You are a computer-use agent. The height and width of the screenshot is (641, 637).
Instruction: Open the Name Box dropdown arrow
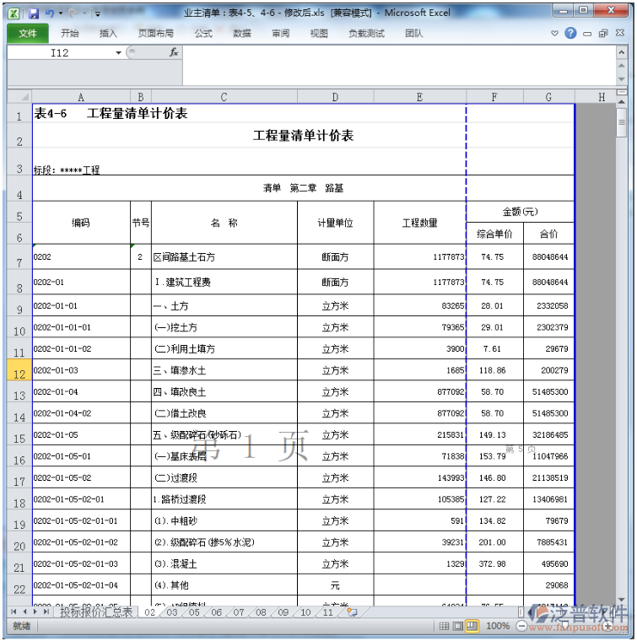118,52
